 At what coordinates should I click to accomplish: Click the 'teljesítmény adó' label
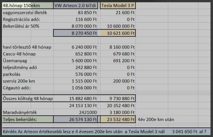[20, 68]
